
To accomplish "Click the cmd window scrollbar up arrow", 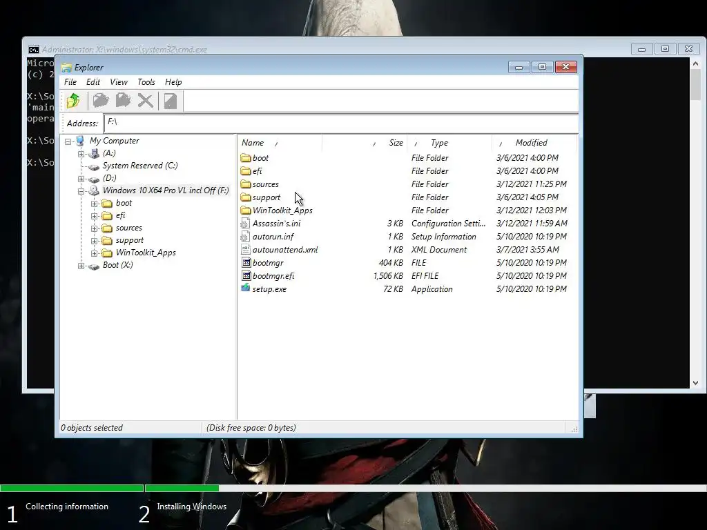I will pyautogui.click(x=695, y=64).
